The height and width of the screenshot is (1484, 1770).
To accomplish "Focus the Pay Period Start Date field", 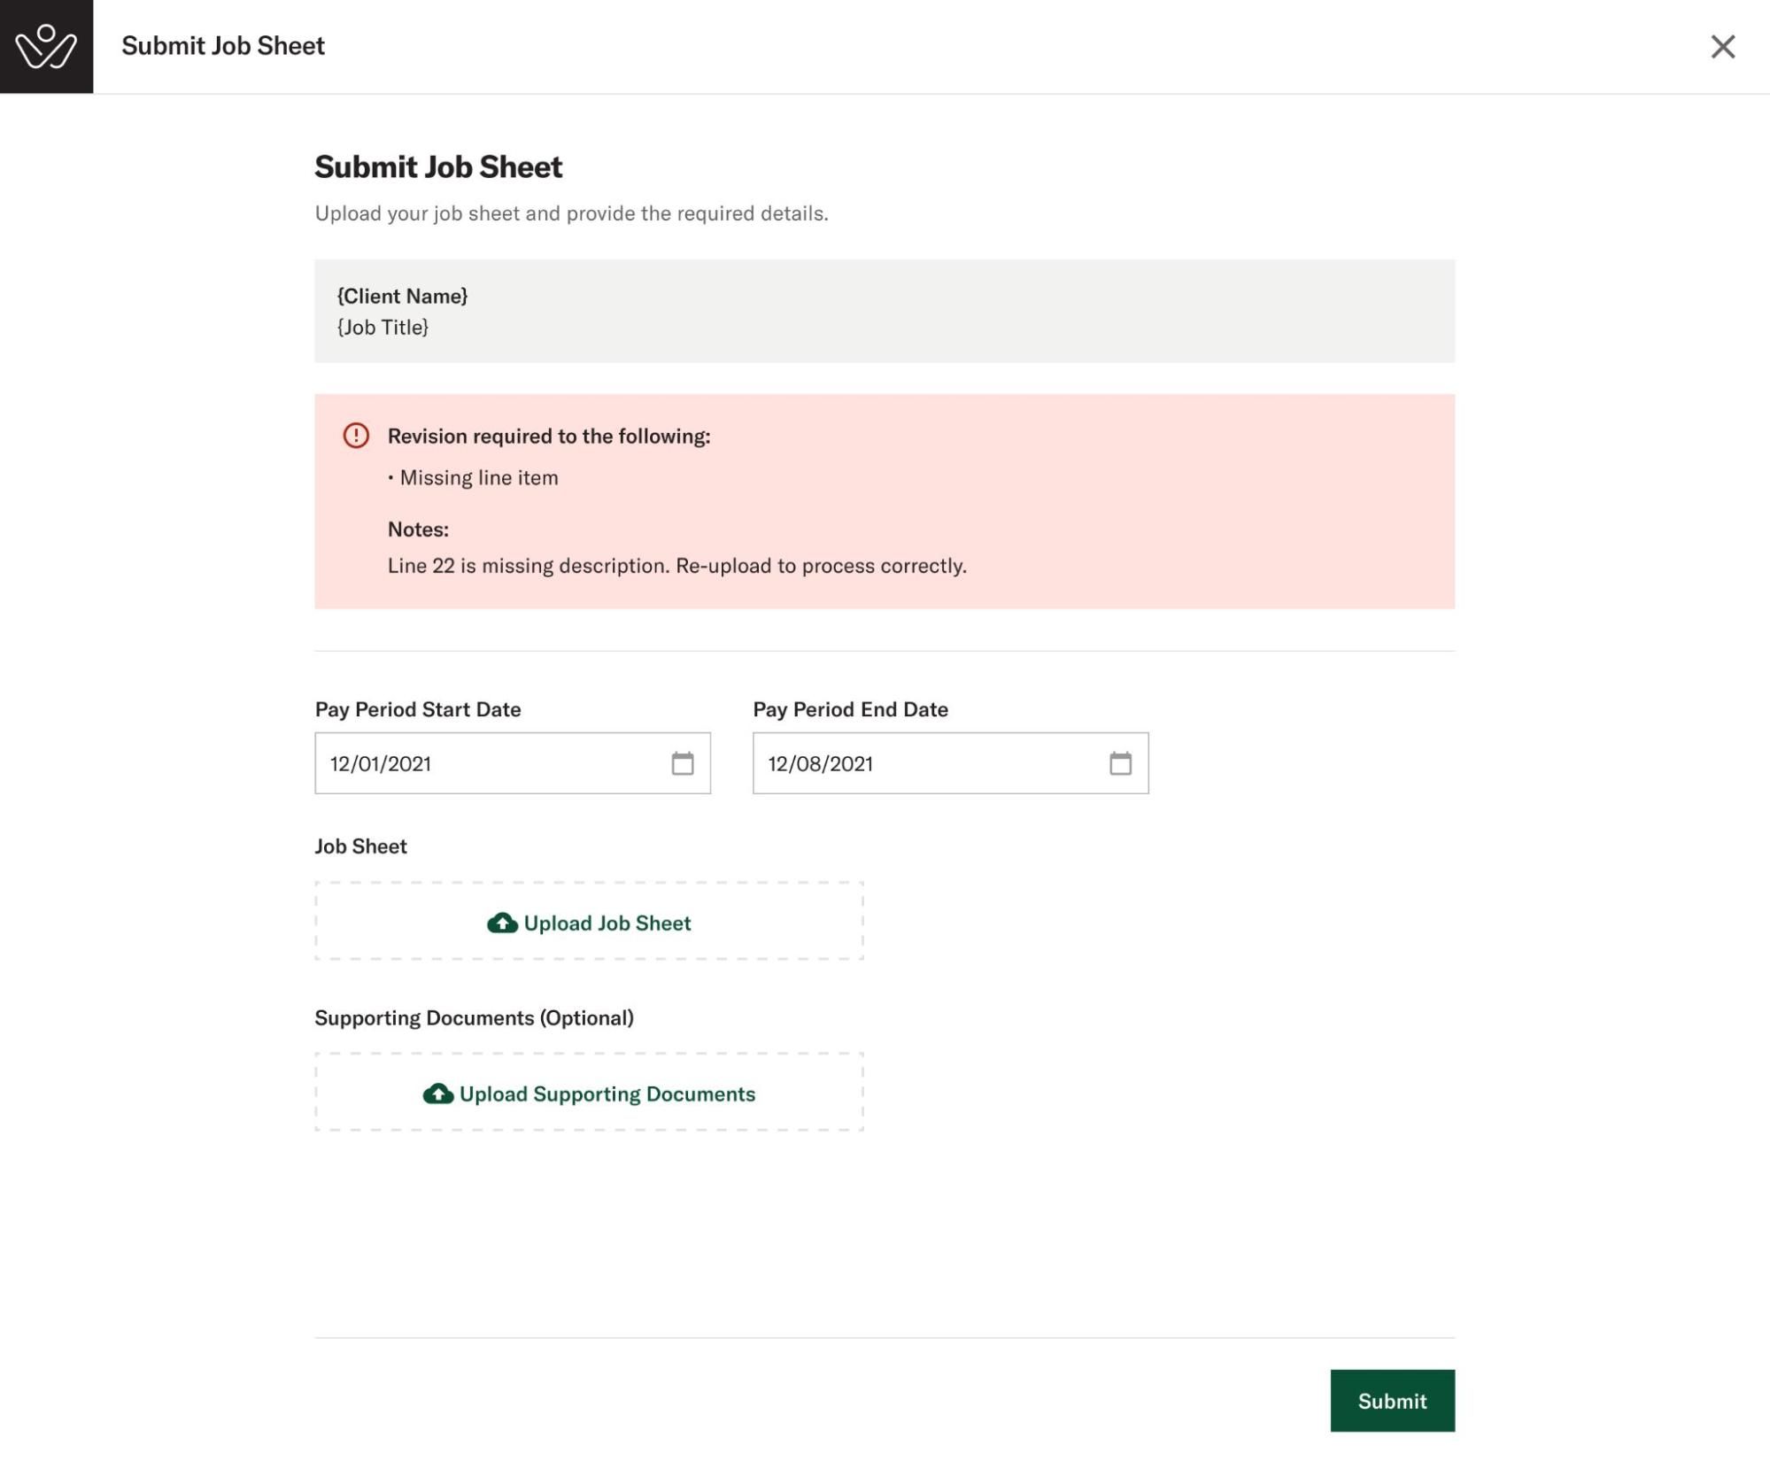I will pos(513,762).
